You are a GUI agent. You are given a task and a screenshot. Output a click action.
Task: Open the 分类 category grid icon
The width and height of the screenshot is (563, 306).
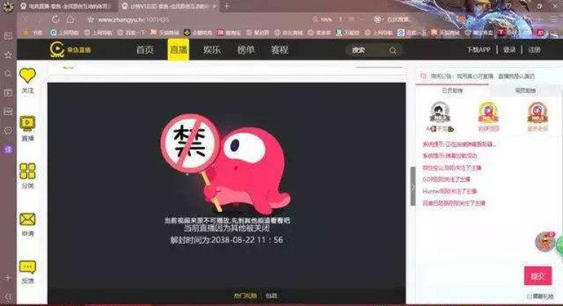click(28, 171)
